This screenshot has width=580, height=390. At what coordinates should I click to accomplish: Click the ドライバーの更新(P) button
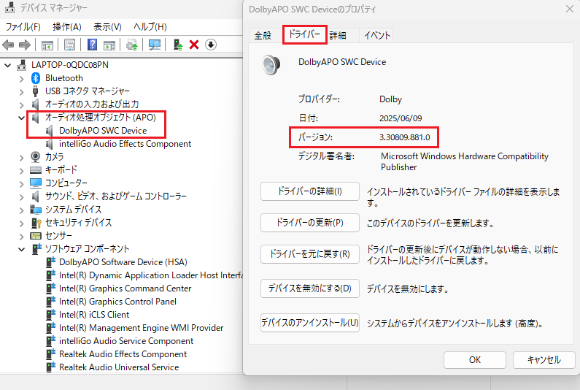[309, 222]
